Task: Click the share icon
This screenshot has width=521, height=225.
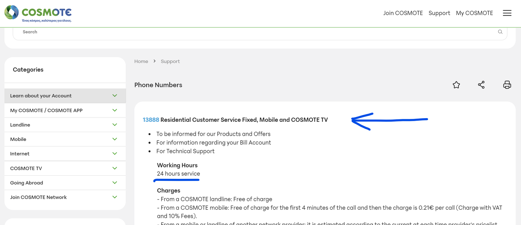Action: (x=481, y=85)
